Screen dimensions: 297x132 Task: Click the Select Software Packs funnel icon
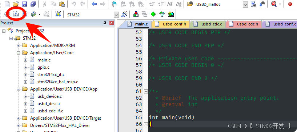(x=162, y=14)
